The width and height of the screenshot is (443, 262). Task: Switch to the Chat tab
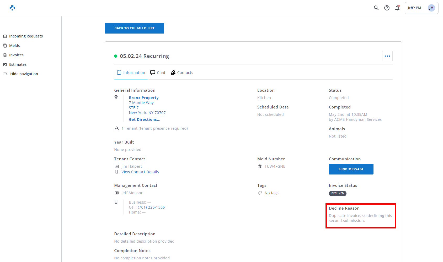158,73
